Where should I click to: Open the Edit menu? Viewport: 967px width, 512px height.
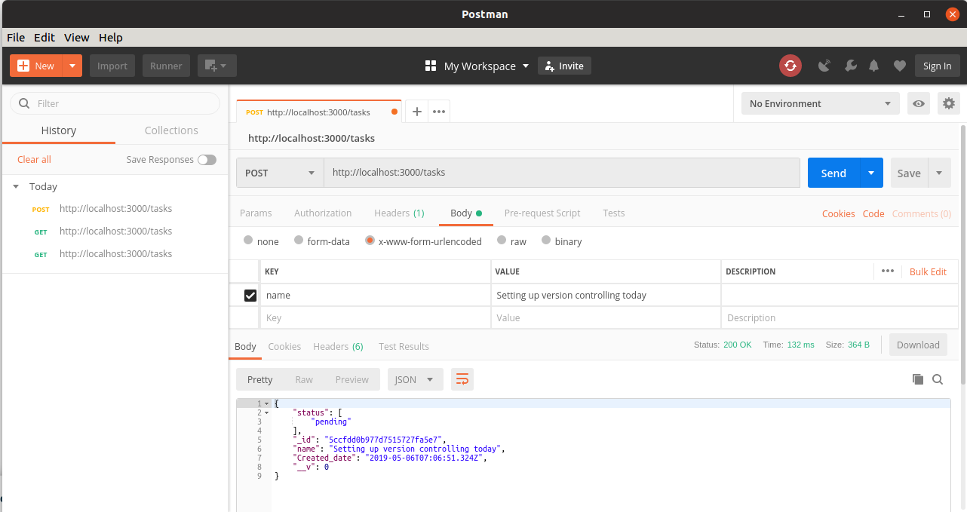pyautogui.click(x=45, y=37)
